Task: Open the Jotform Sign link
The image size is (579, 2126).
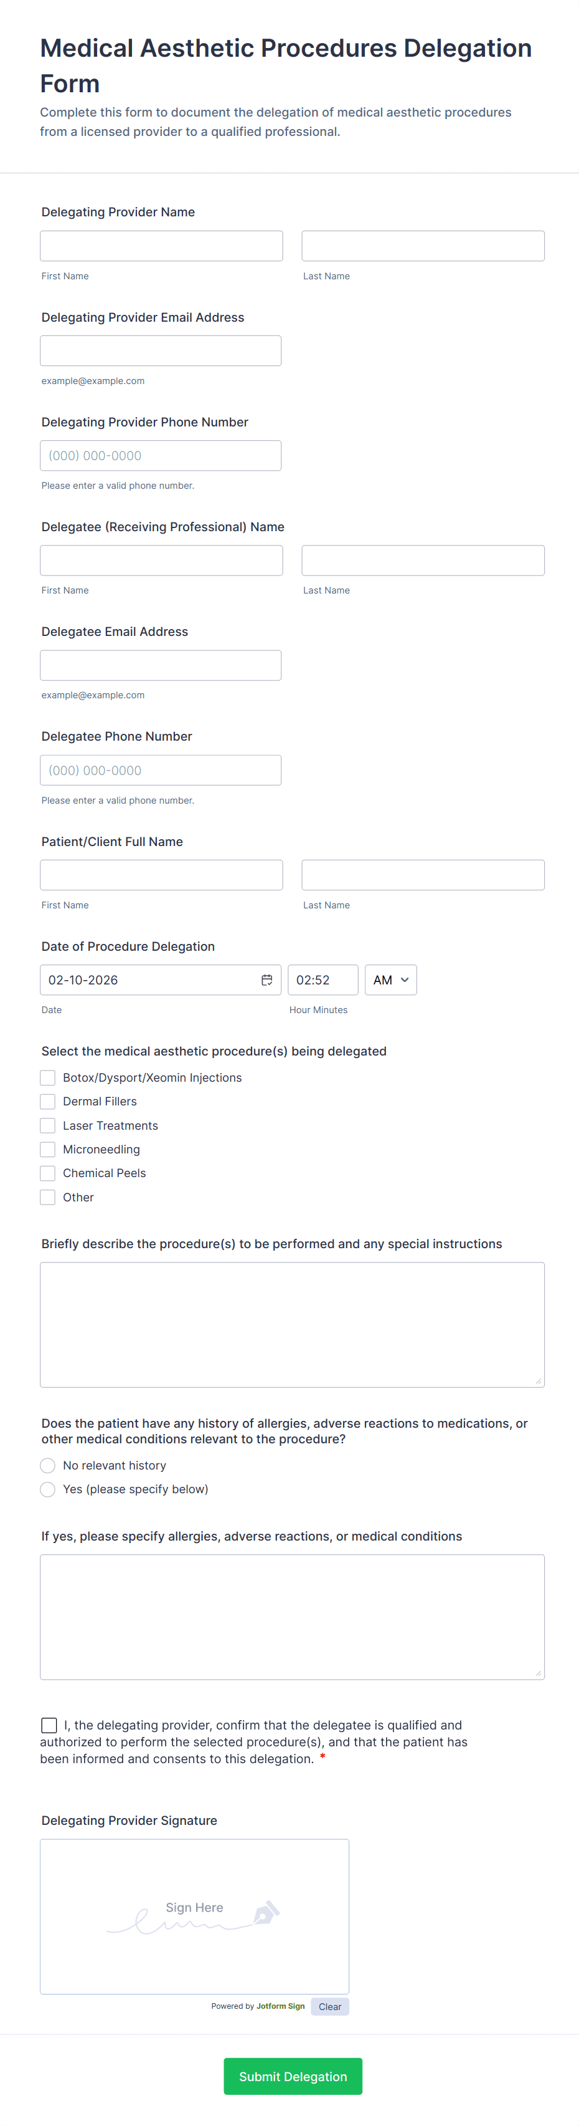Action: [280, 2006]
